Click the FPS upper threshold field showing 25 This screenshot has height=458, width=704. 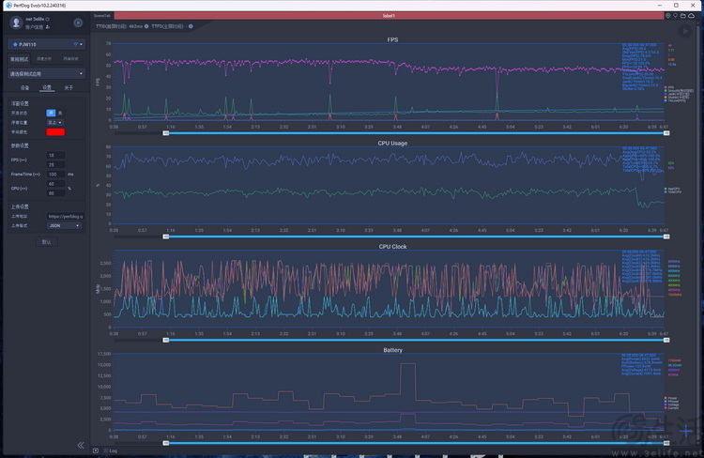point(55,165)
